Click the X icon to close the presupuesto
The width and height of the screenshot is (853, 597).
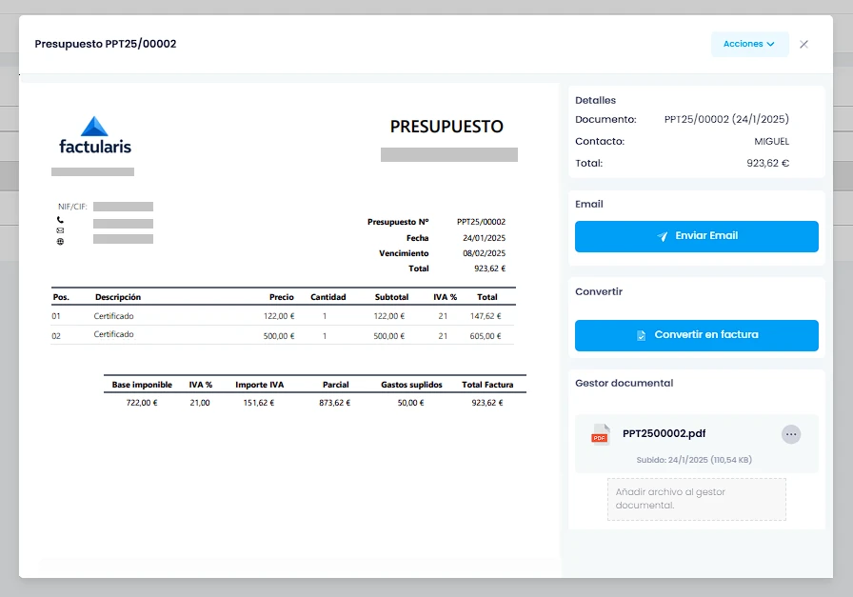point(804,44)
